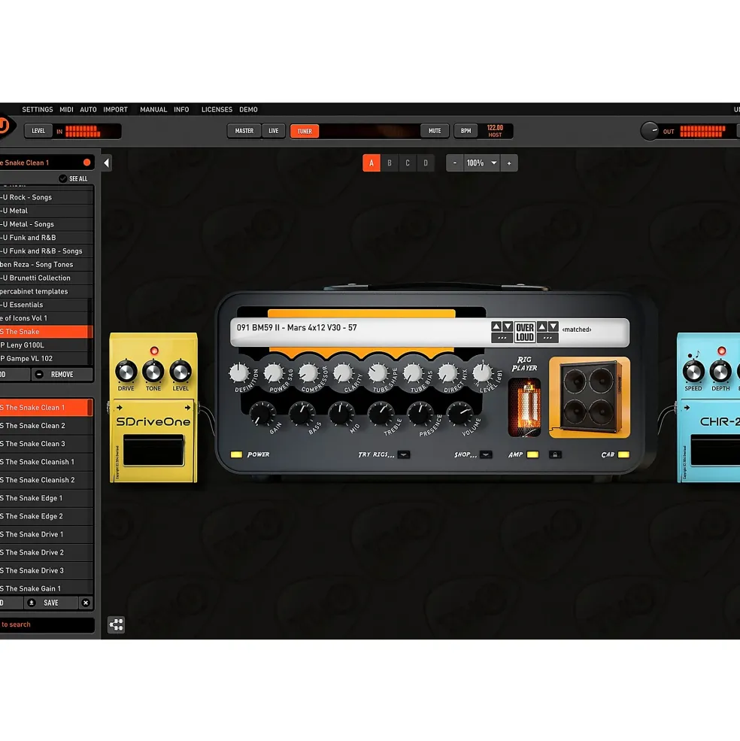Screen dimensions: 740x741
Task: Switch to scene A
Action: [x=372, y=163]
